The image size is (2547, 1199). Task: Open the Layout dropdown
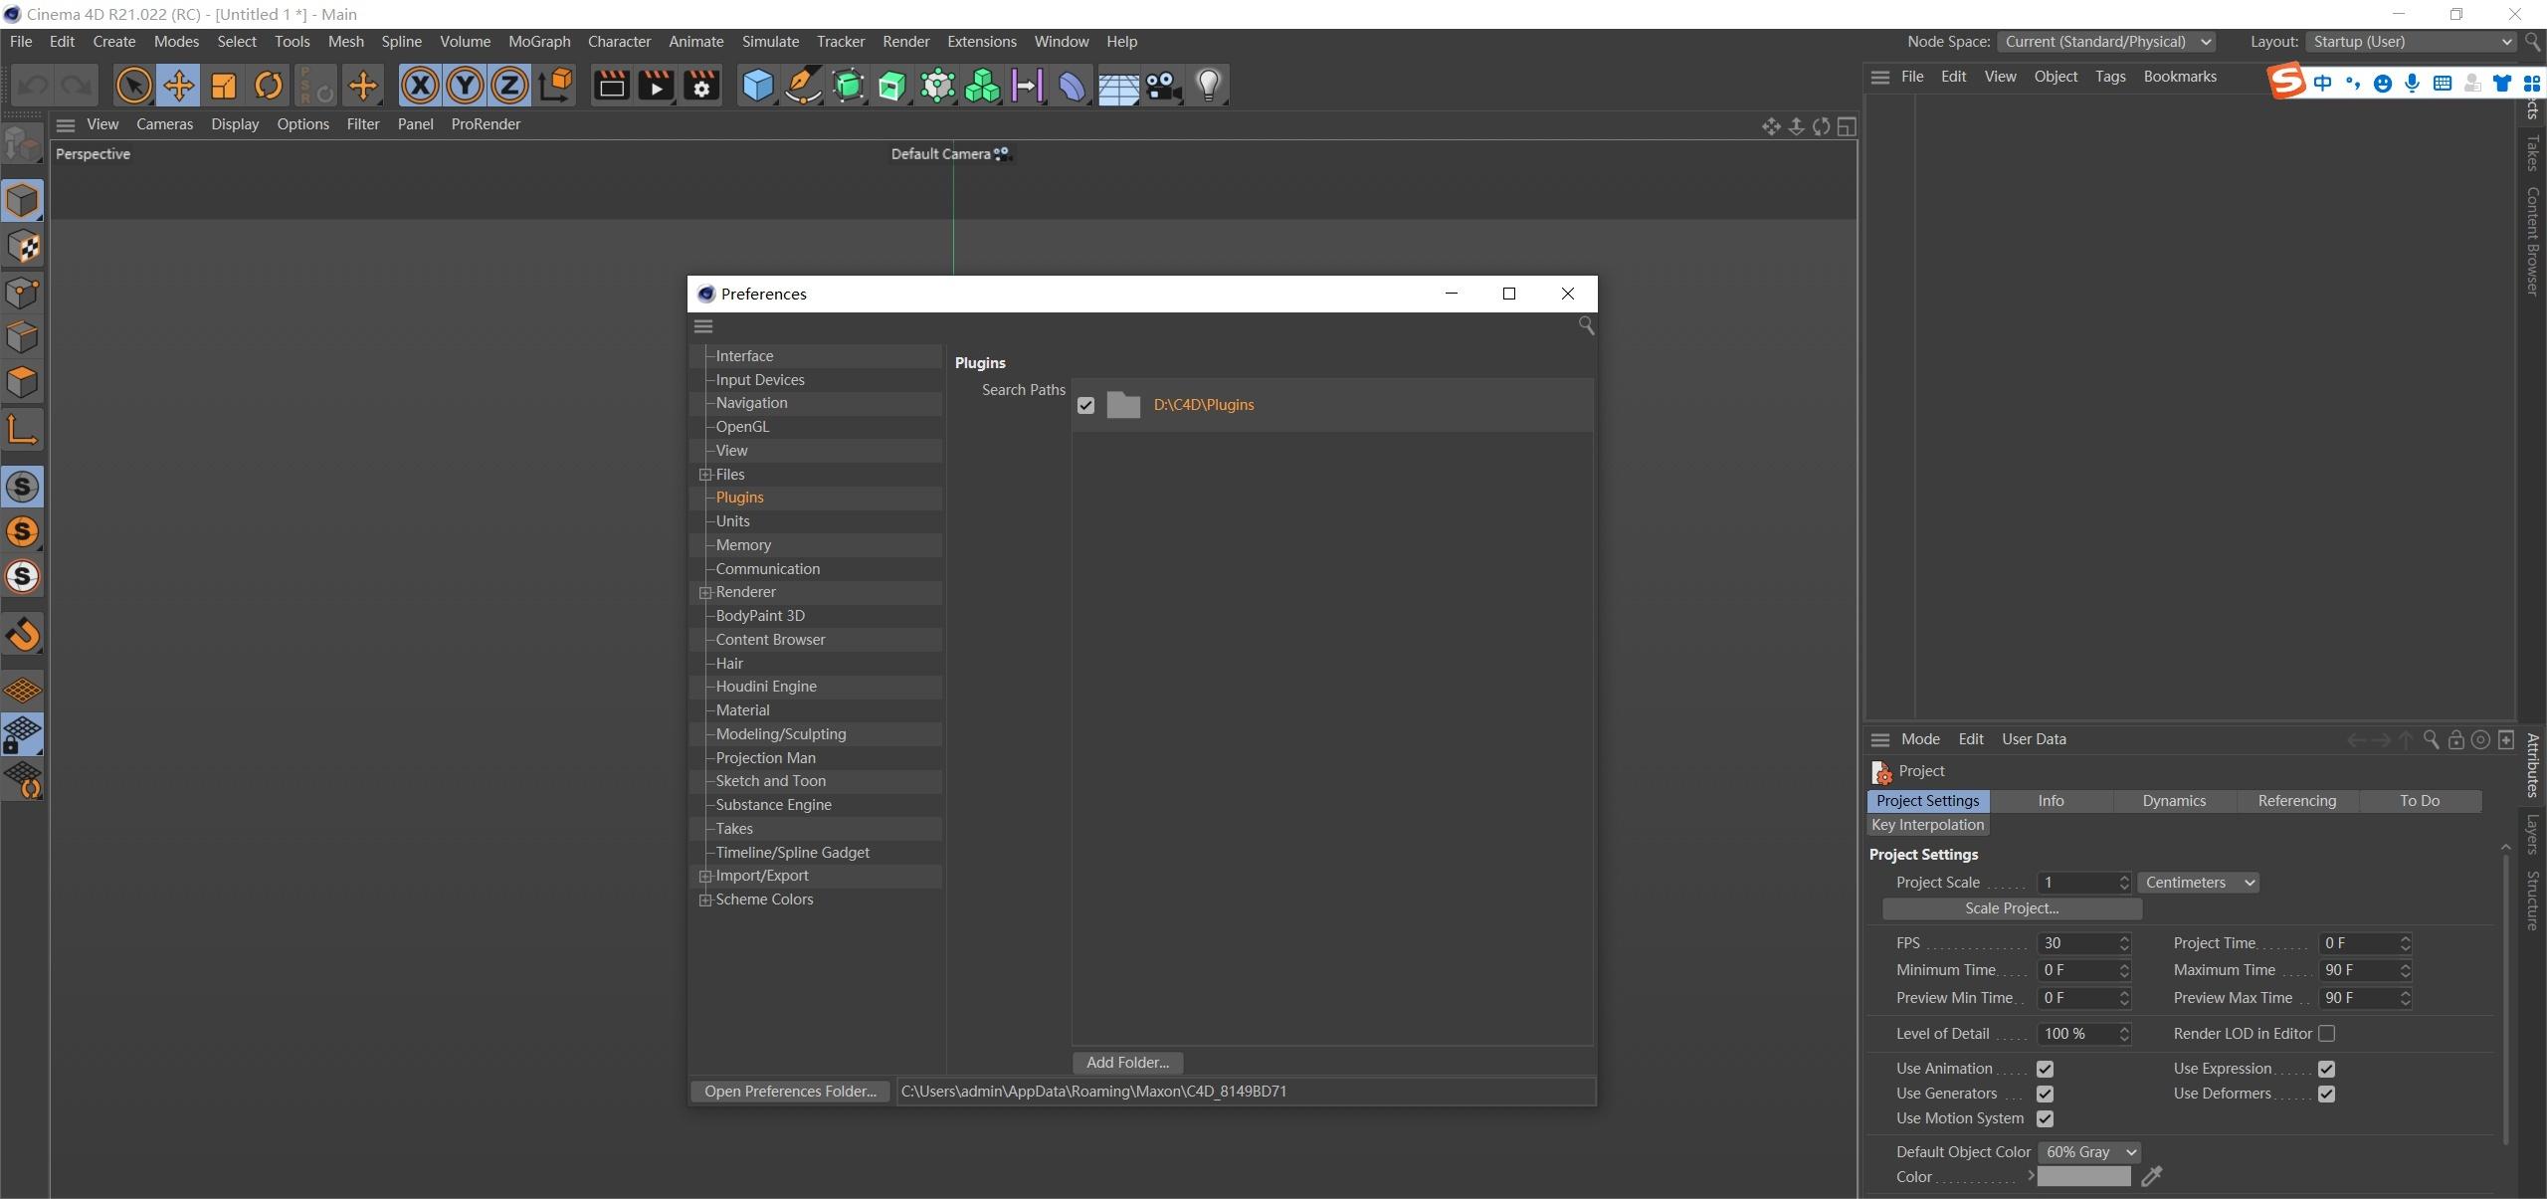click(2412, 42)
